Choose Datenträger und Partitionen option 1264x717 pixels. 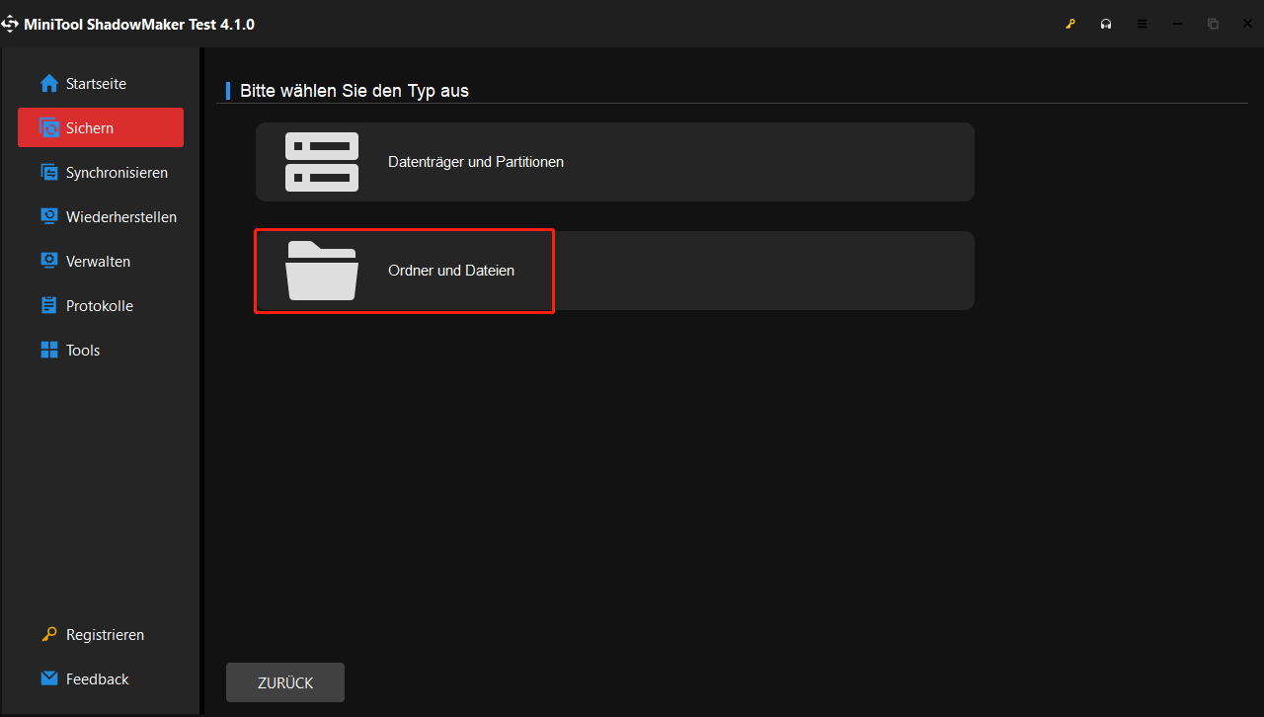point(615,162)
